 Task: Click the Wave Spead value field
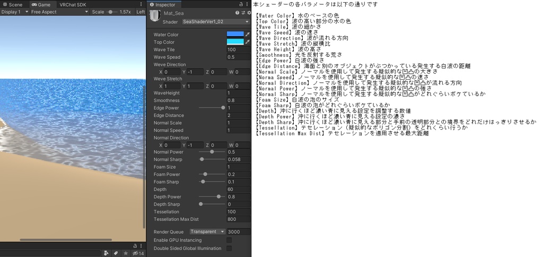pyautogui.click(x=239, y=57)
